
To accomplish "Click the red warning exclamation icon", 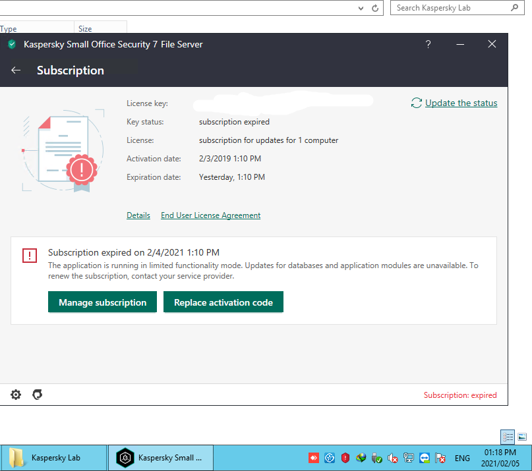I will click(30, 256).
